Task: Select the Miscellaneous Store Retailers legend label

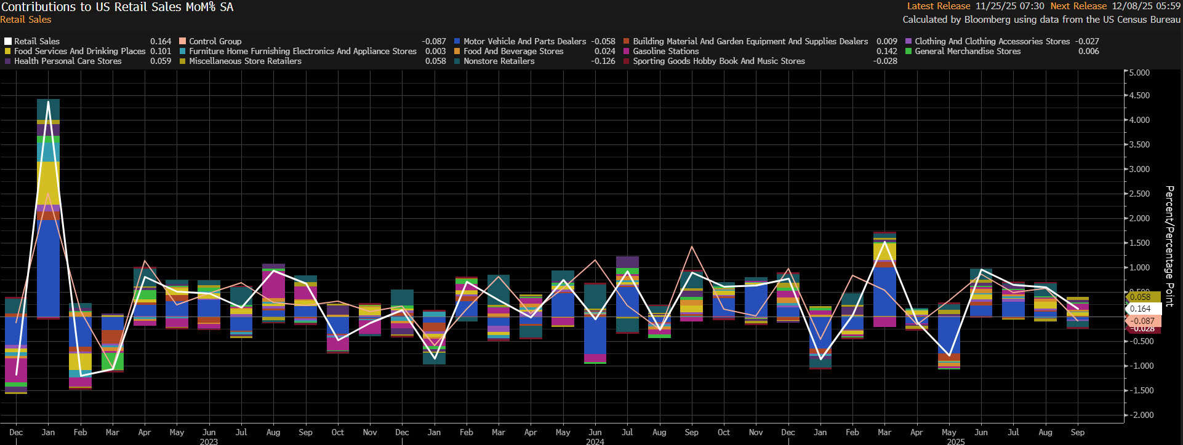Action: point(245,61)
